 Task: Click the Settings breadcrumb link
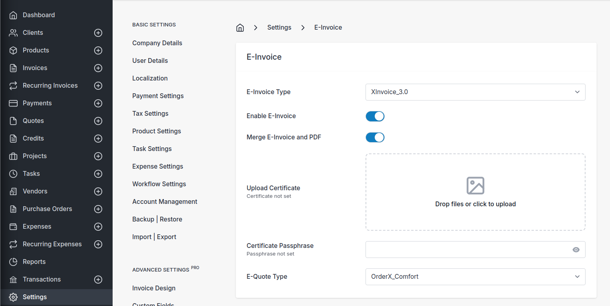pyautogui.click(x=279, y=28)
